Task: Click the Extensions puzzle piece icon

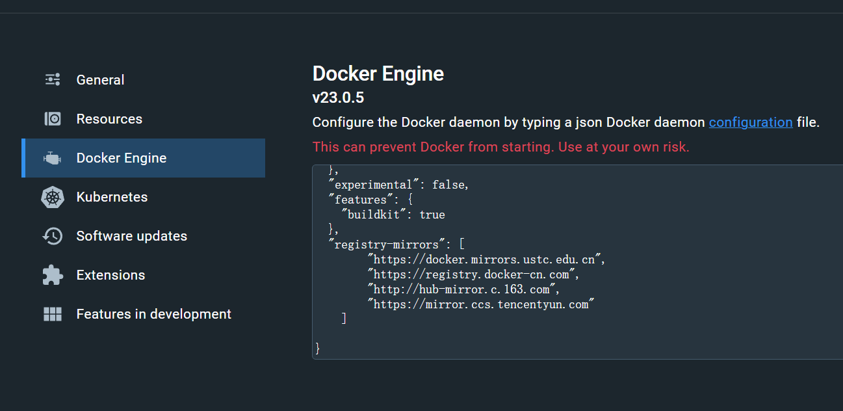Action: (53, 275)
